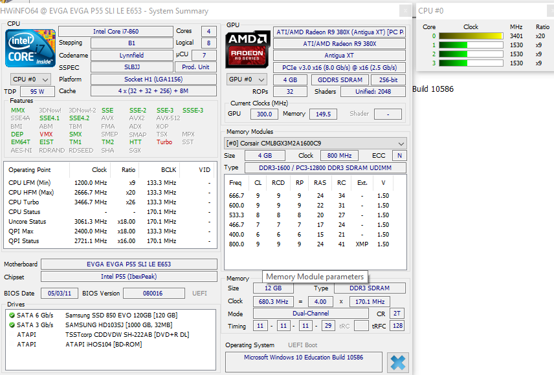The image size is (554, 375).
Task: Open the CPU #0 selector dropdown
Action: click(30, 80)
